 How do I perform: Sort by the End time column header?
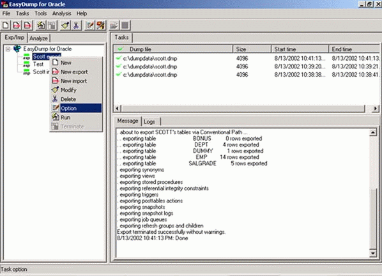(x=355, y=49)
